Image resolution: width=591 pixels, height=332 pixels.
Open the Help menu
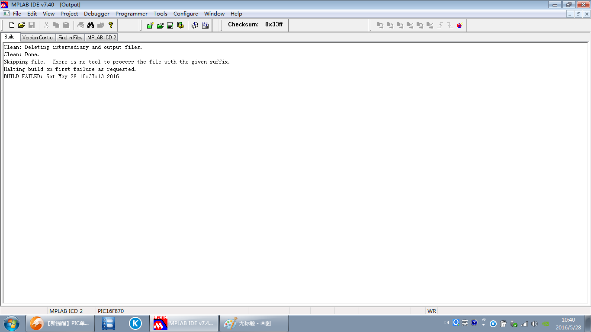pos(236,14)
